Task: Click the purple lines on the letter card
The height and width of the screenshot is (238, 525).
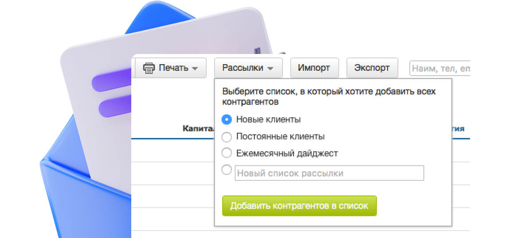Action: point(111,95)
